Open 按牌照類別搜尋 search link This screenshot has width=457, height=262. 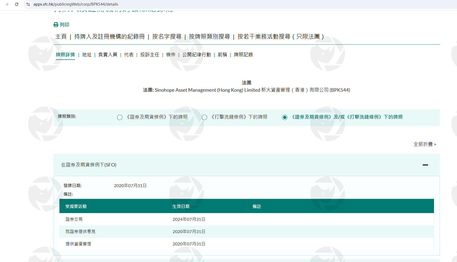point(209,37)
